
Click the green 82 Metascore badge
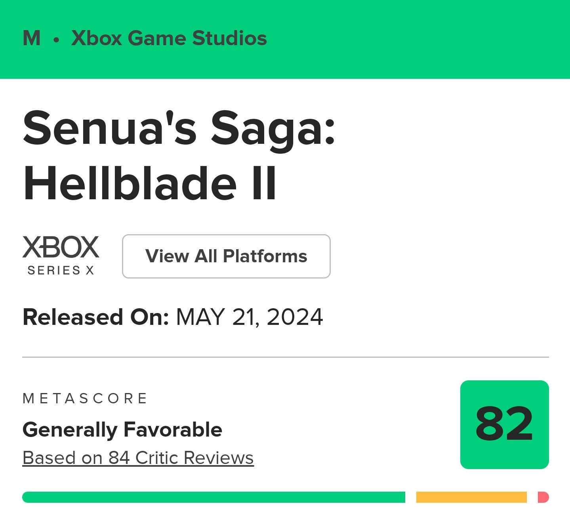[x=504, y=425]
